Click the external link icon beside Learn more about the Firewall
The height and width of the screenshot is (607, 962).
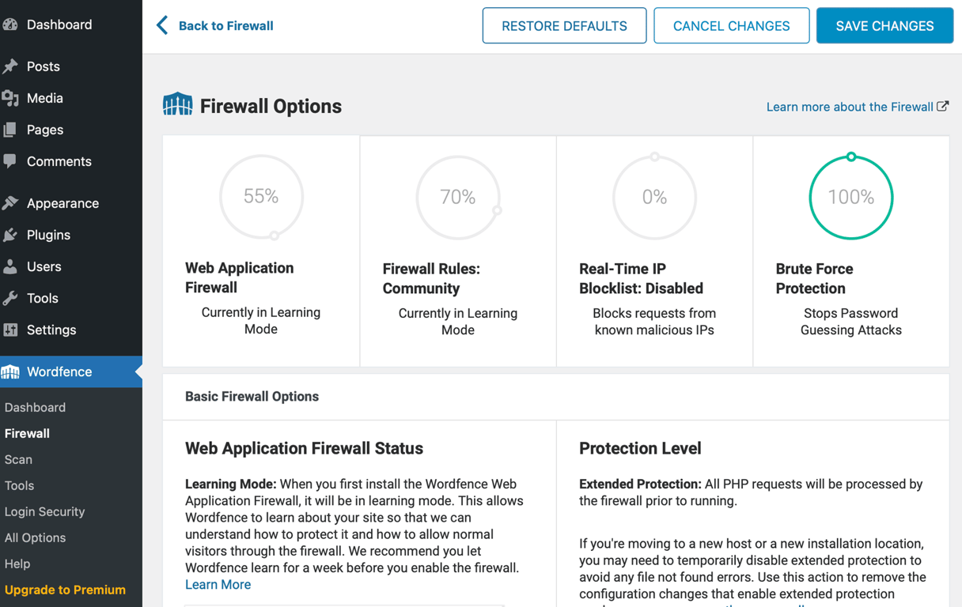click(942, 106)
